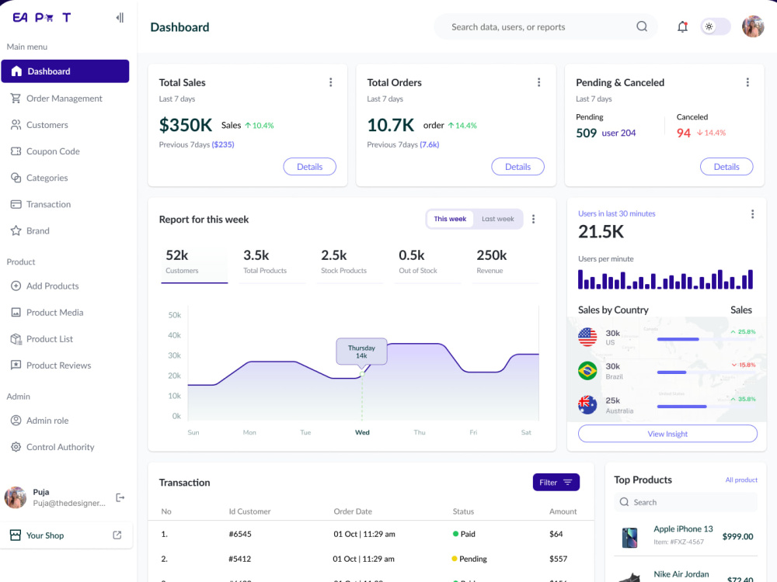The width and height of the screenshot is (777, 582).
Task: Click the Product List box icon
Action: (x=16, y=339)
